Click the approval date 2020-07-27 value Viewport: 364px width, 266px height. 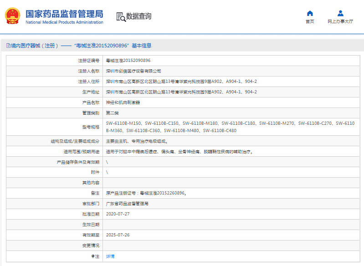pyautogui.click(x=118, y=214)
